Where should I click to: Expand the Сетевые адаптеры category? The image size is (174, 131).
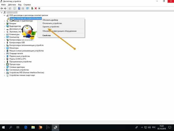[5, 67]
